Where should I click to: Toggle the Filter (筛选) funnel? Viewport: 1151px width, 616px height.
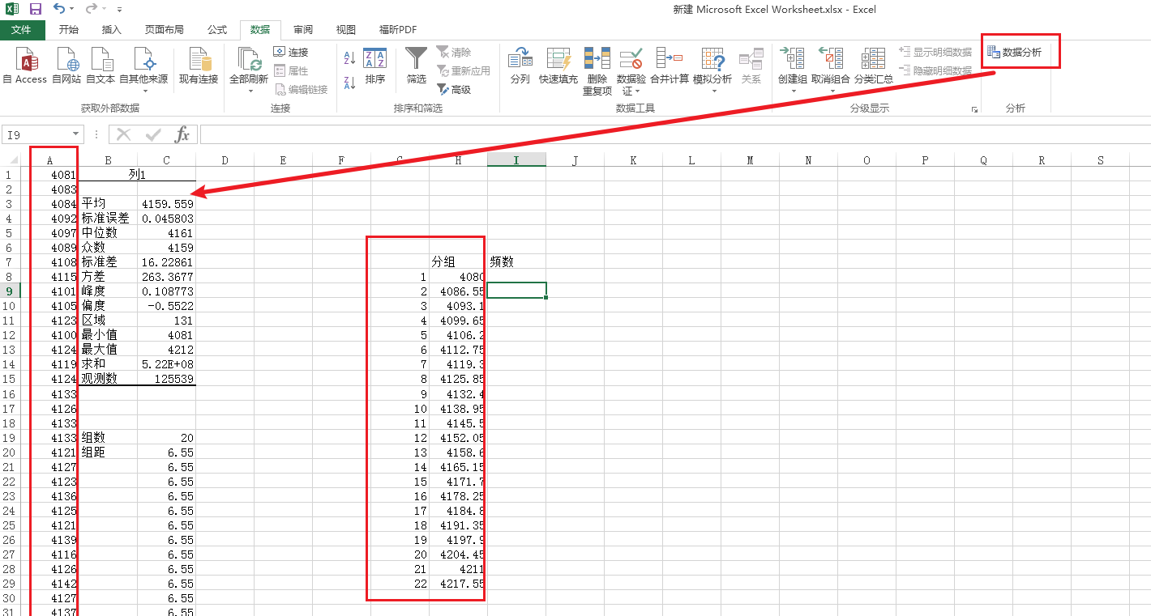[x=417, y=66]
